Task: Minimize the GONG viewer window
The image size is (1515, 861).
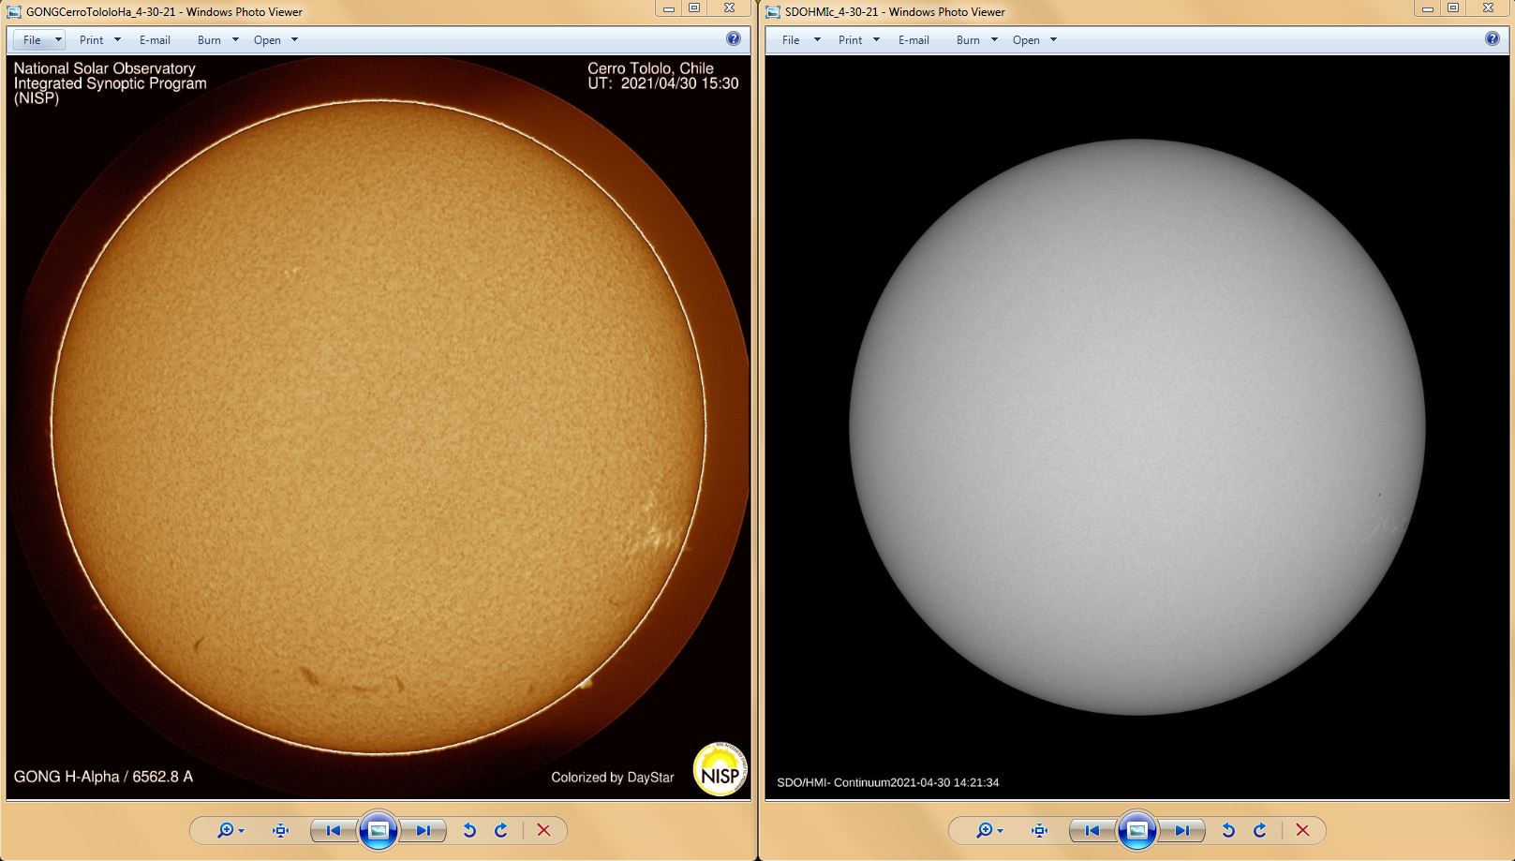Action: point(669,8)
